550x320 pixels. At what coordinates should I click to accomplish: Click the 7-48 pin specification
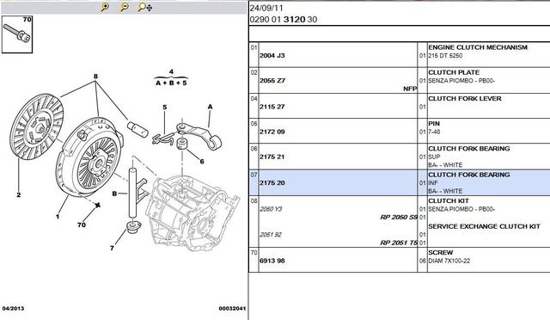point(434,132)
